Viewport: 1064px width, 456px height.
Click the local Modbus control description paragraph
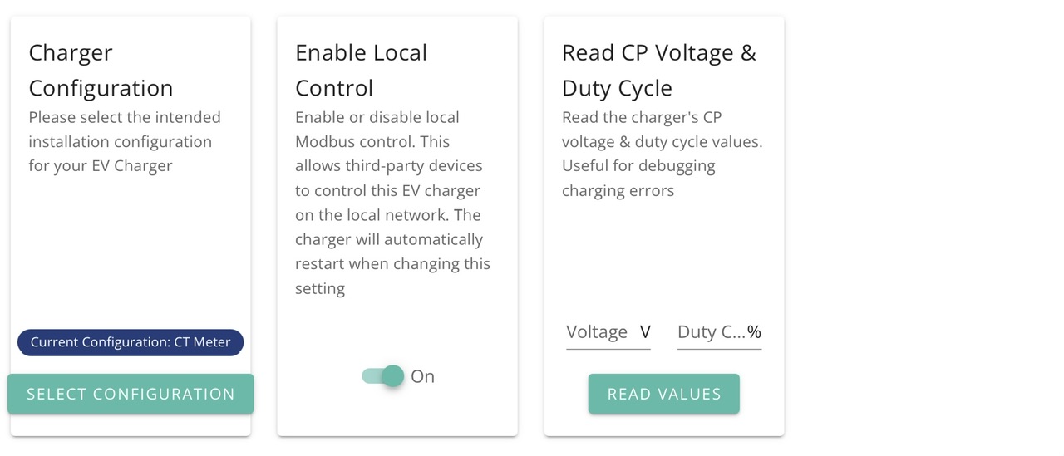[392, 203]
